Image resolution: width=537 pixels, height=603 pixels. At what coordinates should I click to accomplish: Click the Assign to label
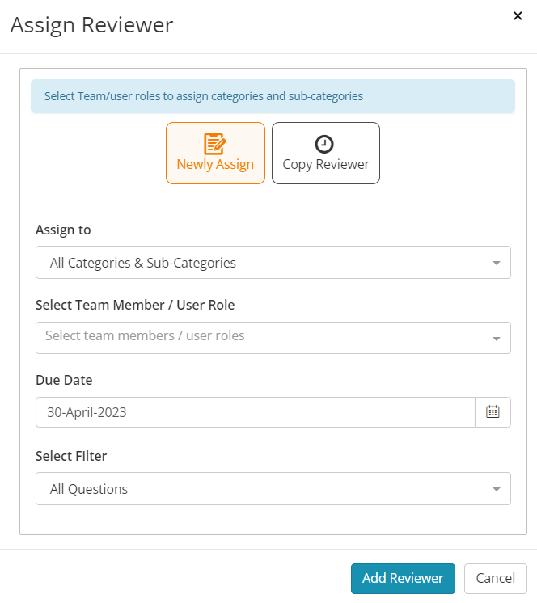click(63, 230)
